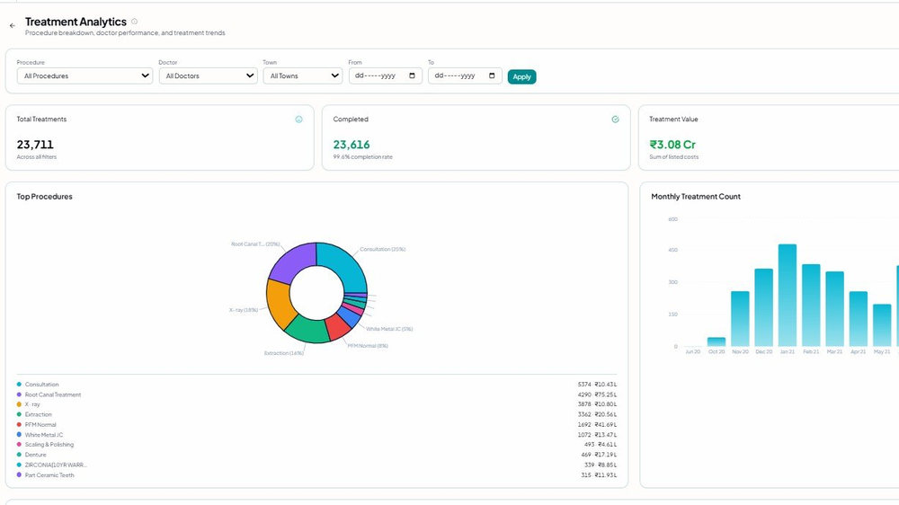Click the Nov 20 bar in monthly chart
This screenshot has width=899, height=505.
pyautogui.click(x=740, y=319)
